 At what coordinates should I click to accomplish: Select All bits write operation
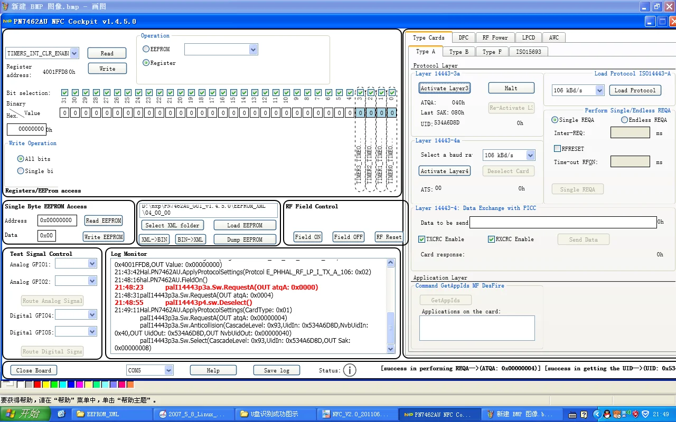[21, 159]
